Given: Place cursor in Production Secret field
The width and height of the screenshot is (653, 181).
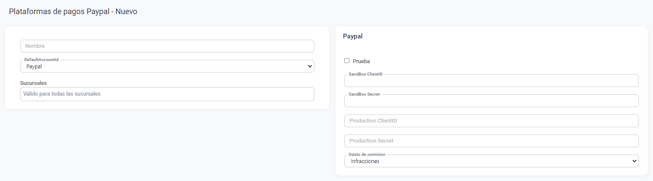Looking at the screenshot, I should [491, 141].
